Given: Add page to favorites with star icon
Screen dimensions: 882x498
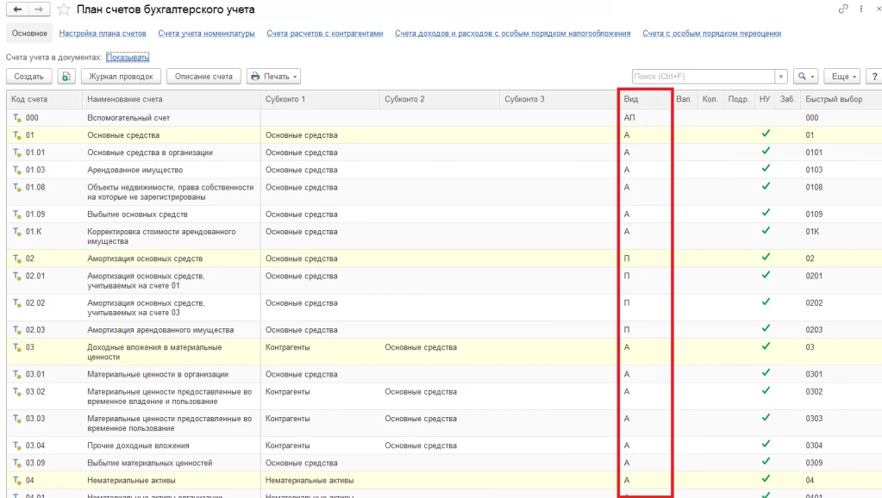Looking at the screenshot, I should click(x=64, y=9).
